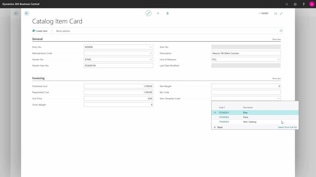The width and height of the screenshot is (316, 177).
Task: Click Select from full list link
Action: coord(287,127)
